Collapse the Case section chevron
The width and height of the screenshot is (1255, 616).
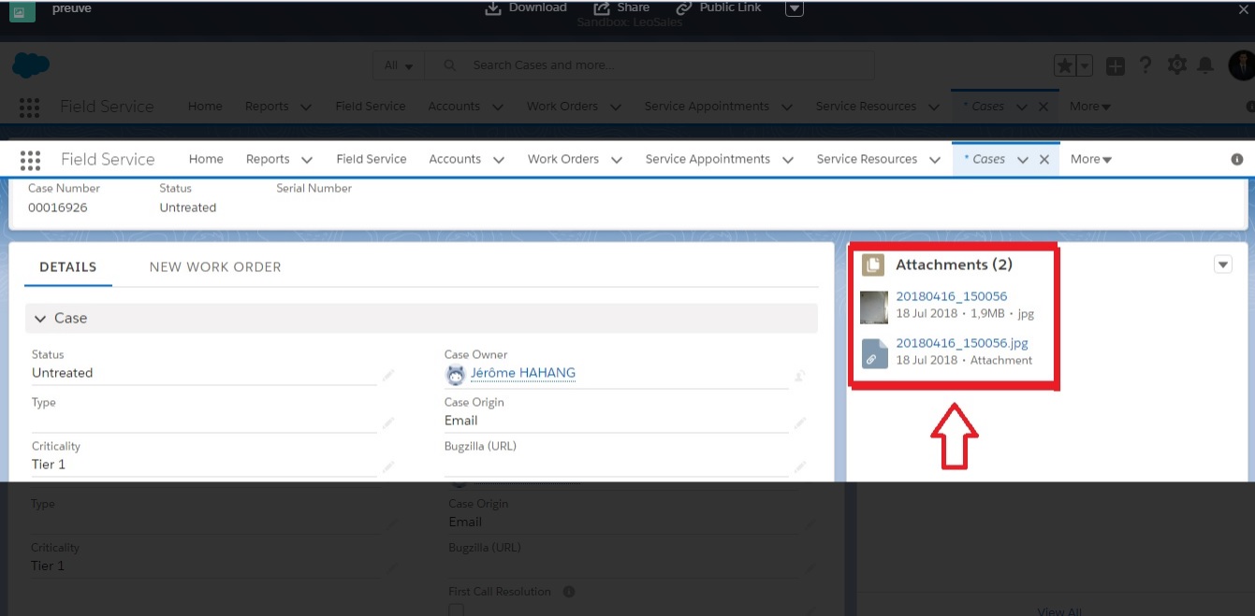40,319
